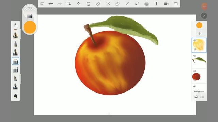Toggle the lock on the yellow highlights layer
218x122 pixels.
click(x=194, y=49)
